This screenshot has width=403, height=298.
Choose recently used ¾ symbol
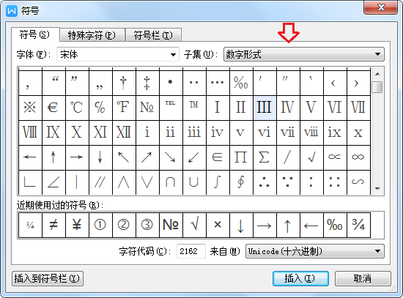[358, 226]
